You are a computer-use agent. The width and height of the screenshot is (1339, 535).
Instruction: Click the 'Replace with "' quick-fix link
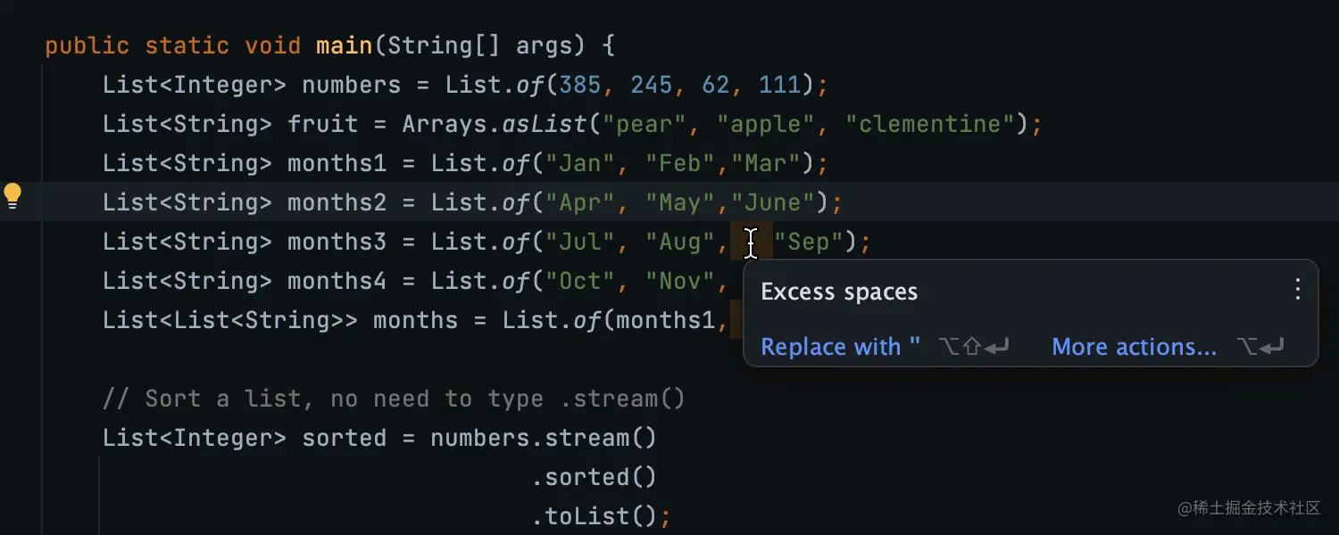840,347
